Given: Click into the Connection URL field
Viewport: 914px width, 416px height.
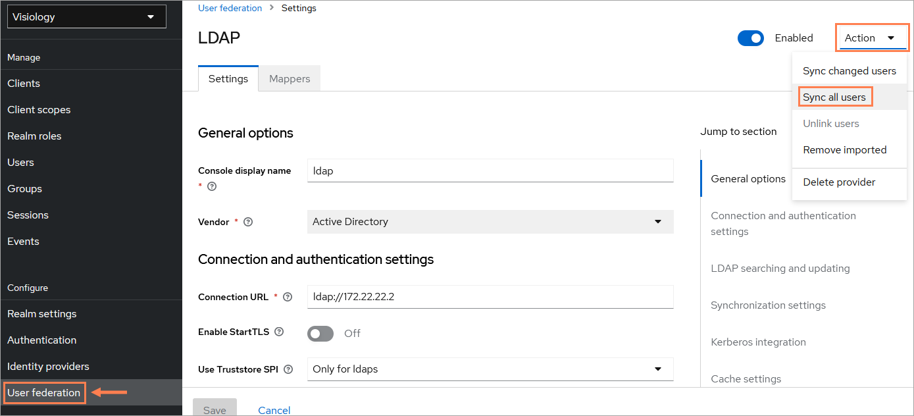Looking at the screenshot, I should pyautogui.click(x=490, y=297).
